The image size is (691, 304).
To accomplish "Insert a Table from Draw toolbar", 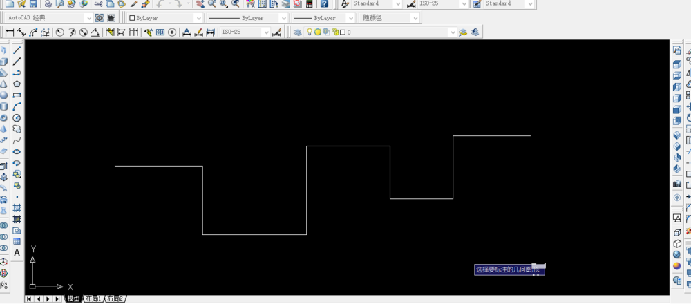I will pyautogui.click(x=17, y=241).
